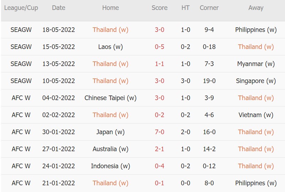This screenshot has width=285, height=192.
Task: Open the Japan (w) home team link
Action: tap(111, 132)
